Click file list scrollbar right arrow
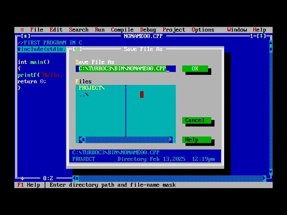The height and width of the screenshot is (215, 287). tap(171, 140)
